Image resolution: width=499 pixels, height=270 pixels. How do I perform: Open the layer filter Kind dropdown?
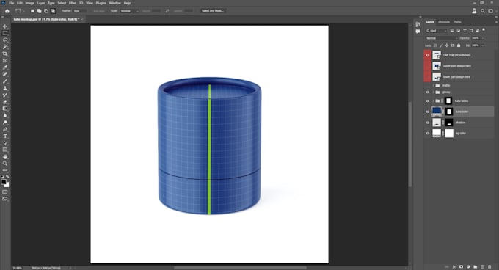tap(437, 31)
